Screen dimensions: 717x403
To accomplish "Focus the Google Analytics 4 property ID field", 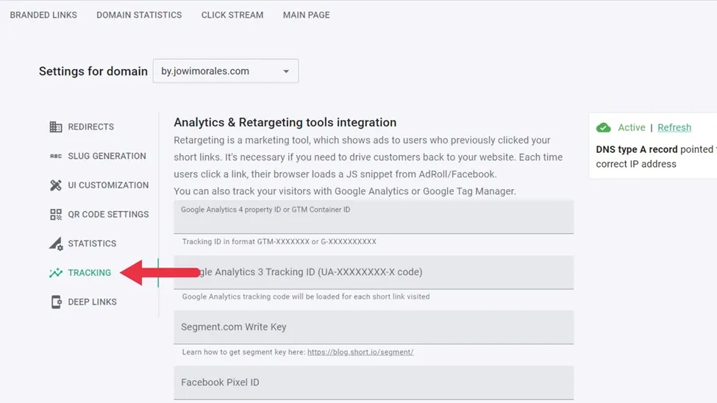I will tap(374, 217).
